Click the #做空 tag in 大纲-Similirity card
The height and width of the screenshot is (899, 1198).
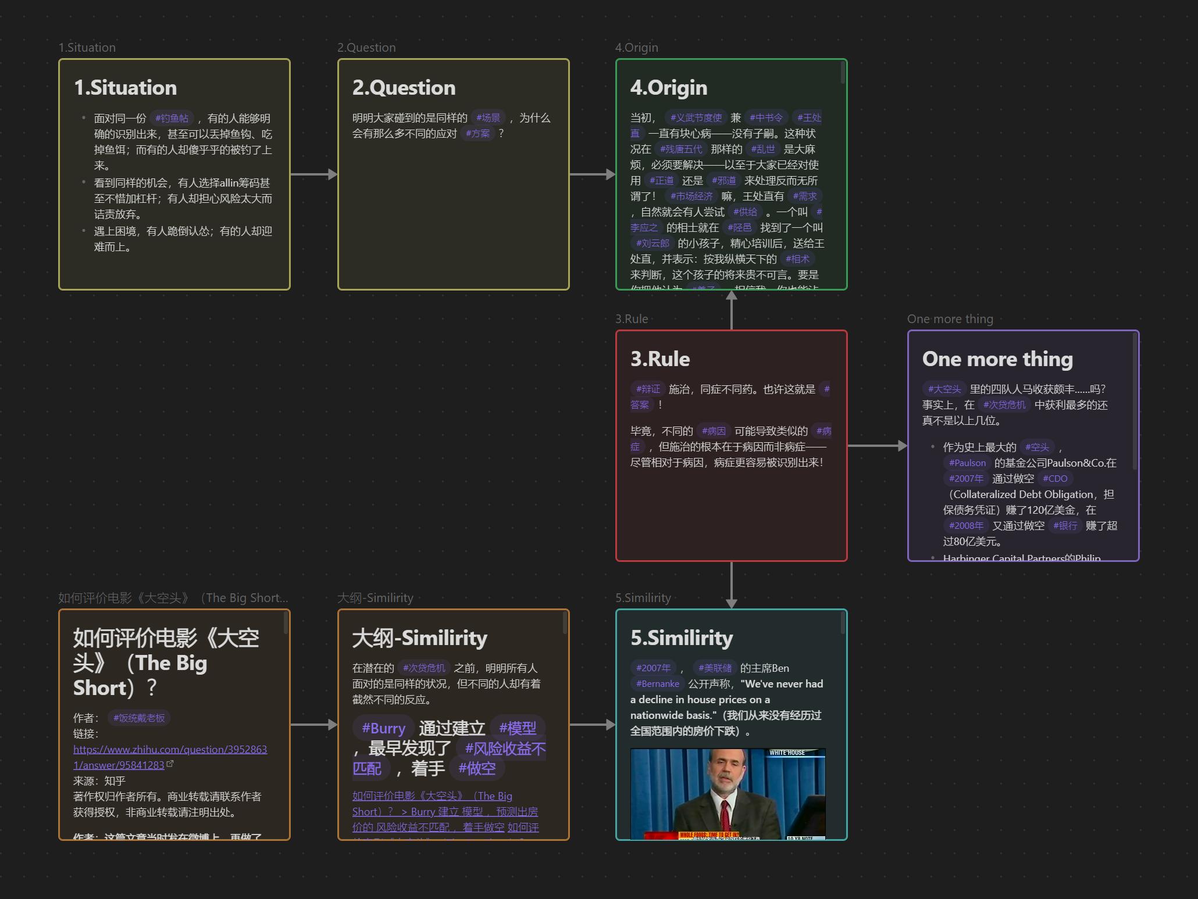pyautogui.click(x=477, y=768)
